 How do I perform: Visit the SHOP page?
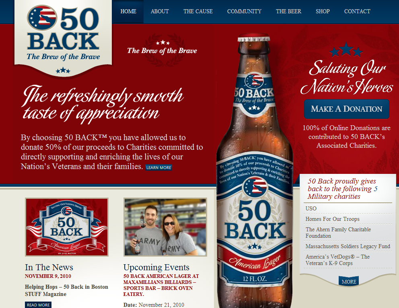pyautogui.click(x=323, y=11)
